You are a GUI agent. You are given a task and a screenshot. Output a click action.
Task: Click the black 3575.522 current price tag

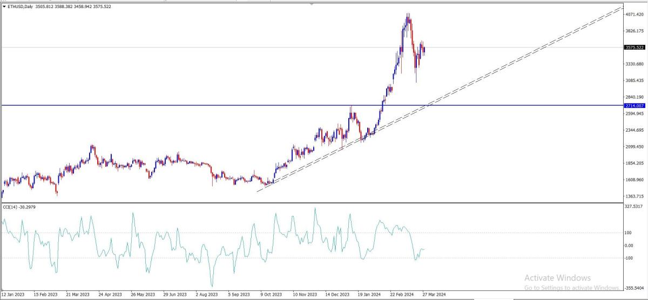pos(634,47)
